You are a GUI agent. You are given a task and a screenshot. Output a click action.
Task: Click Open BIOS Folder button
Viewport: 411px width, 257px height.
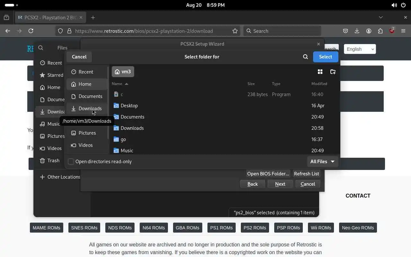pos(268,174)
